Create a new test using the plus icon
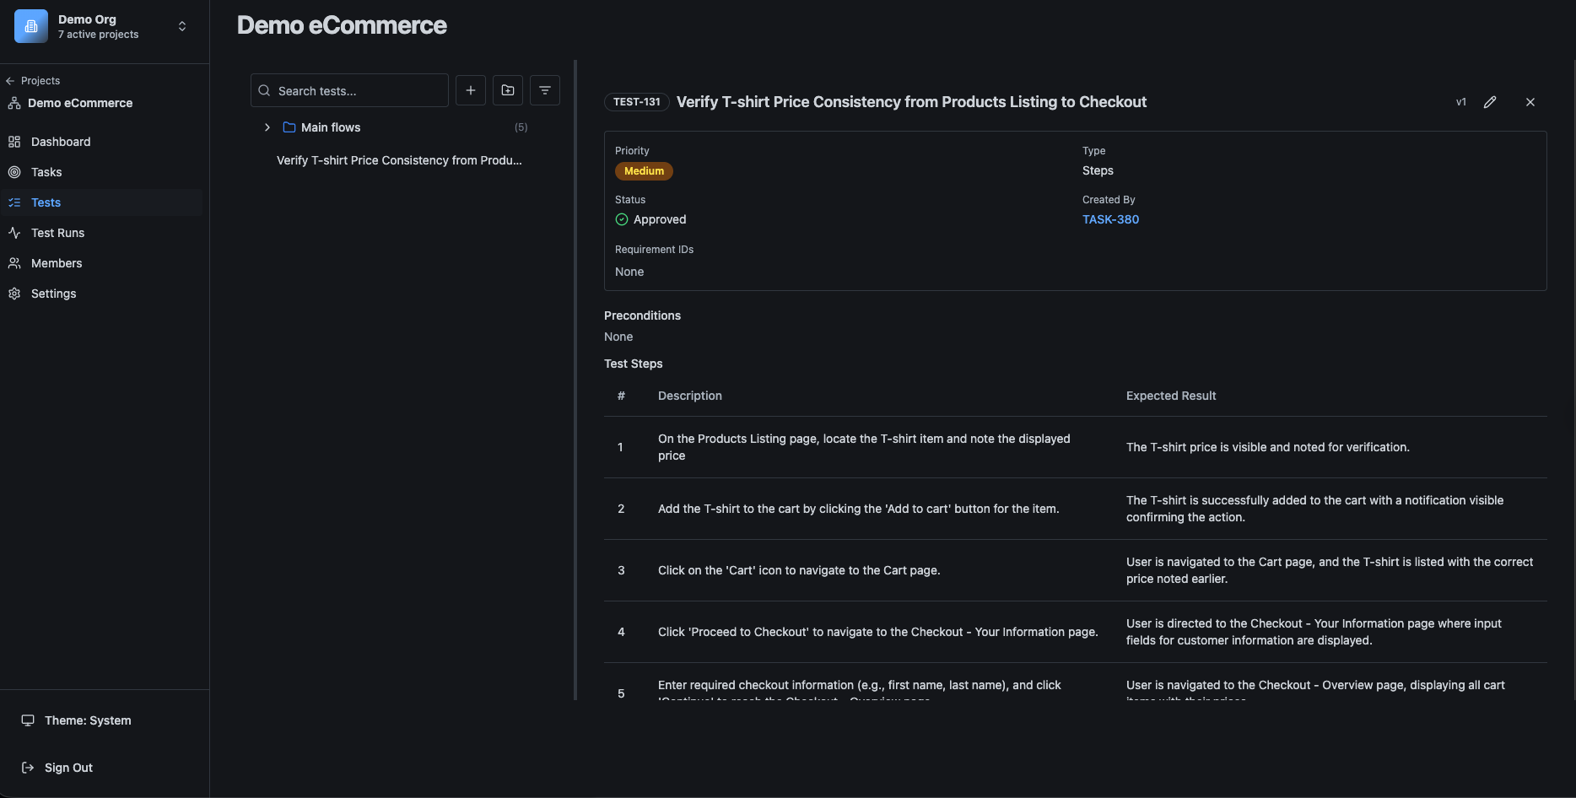The width and height of the screenshot is (1576, 798). [470, 90]
